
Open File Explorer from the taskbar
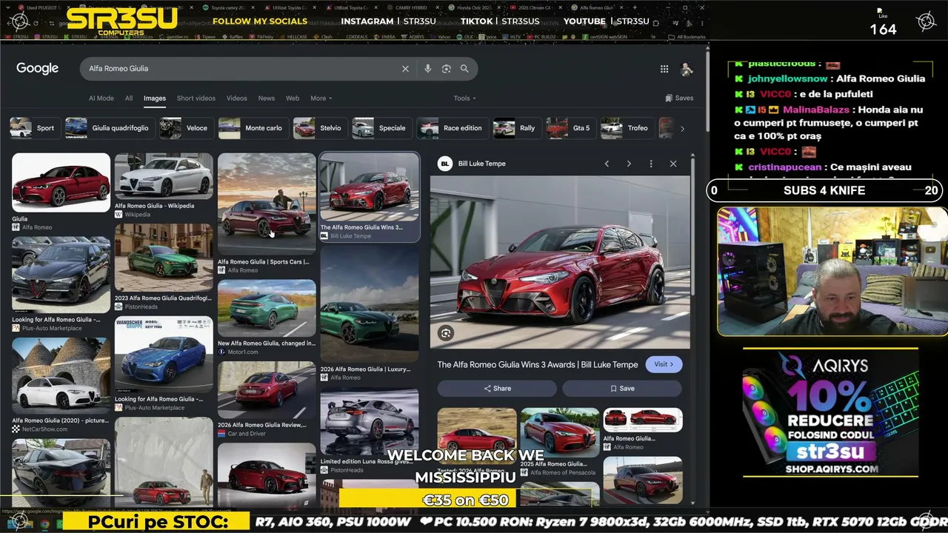(31, 523)
